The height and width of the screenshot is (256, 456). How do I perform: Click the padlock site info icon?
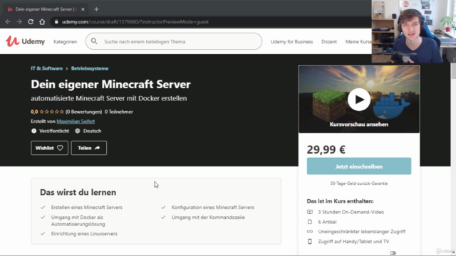(x=56, y=22)
